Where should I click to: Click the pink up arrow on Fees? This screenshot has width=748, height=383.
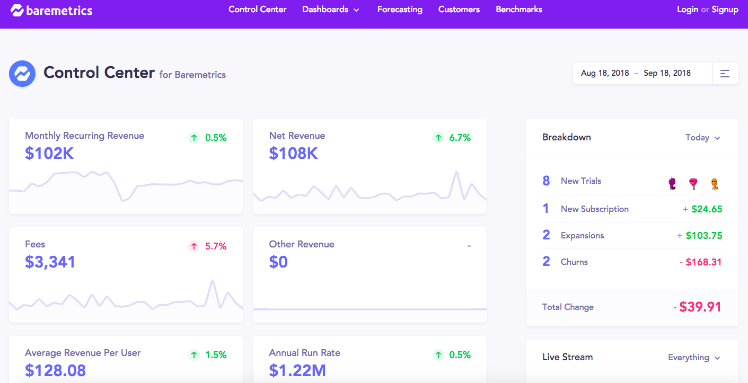coord(194,246)
